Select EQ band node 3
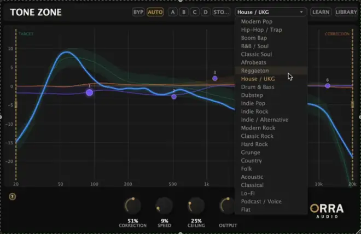The width and height of the screenshot is (361, 234). click(x=215, y=78)
